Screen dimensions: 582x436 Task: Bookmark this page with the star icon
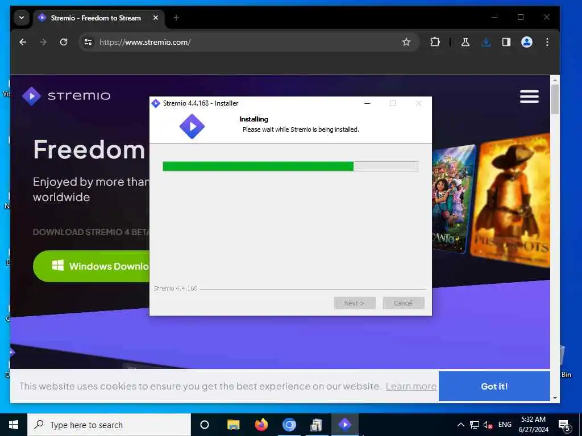(406, 42)
